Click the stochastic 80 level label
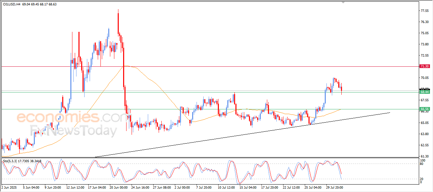The image size is (433, 192). [x=421, y=164]
